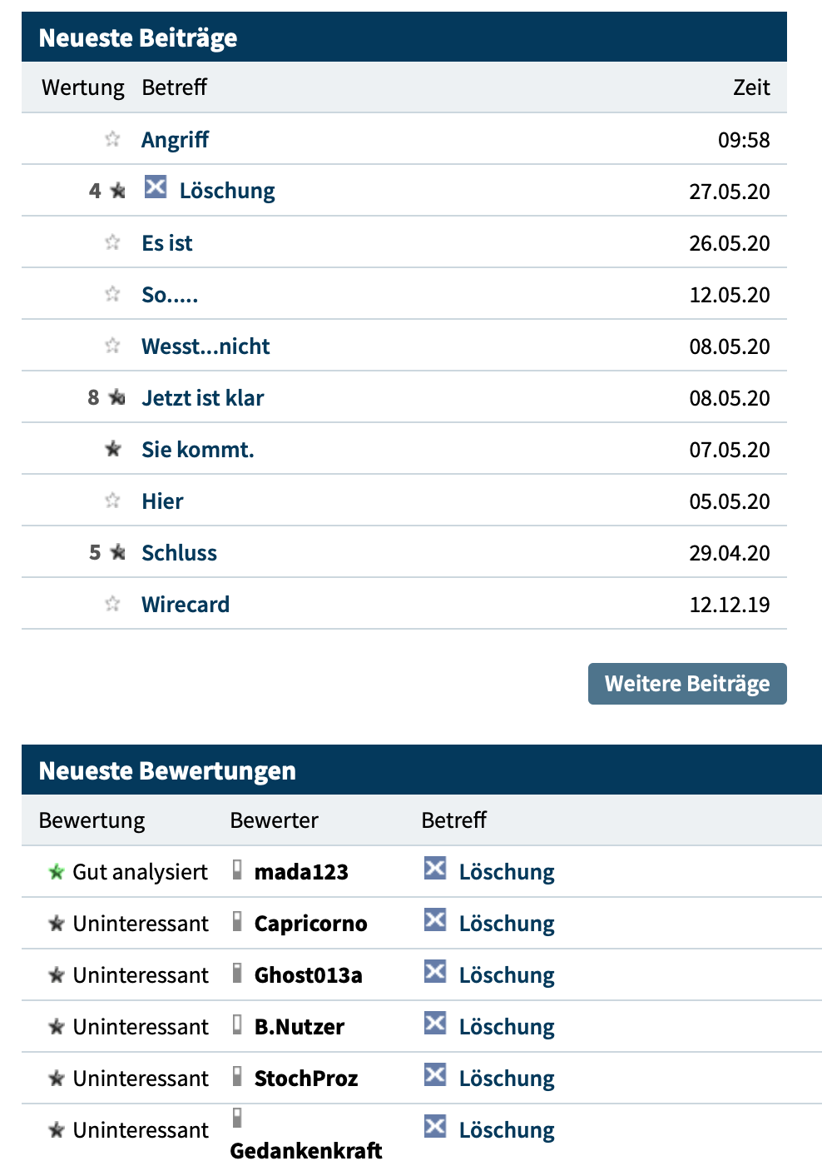The width and height of the screenshot is (822, 1171).
Task: Select the filled star beside Sie kommt.
Action: pos(113,448)
